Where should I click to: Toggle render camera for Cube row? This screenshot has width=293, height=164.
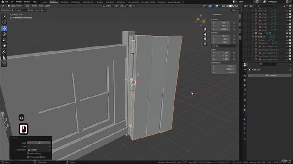[x=290, y=33]
